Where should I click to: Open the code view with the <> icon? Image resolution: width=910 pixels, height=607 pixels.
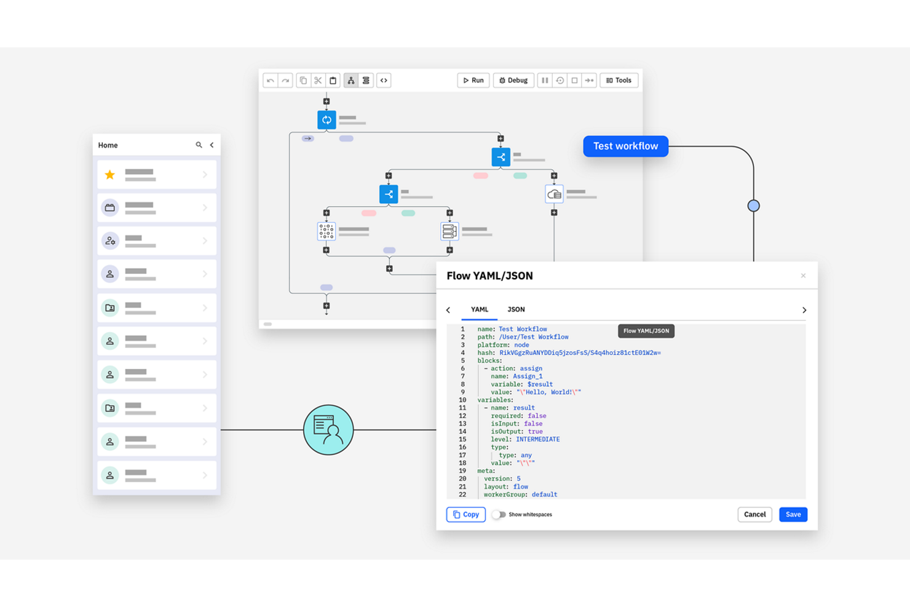pos(384,80)
